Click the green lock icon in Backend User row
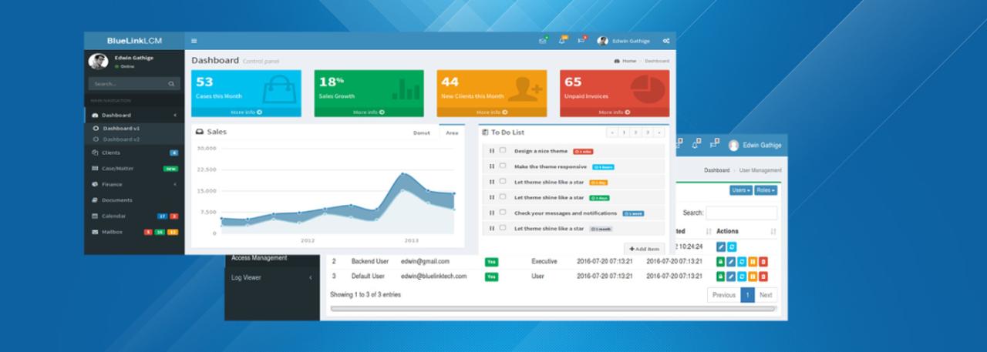The height and width of the screenshot is (352, 987). pyautogui.click(x=721, y=262)
